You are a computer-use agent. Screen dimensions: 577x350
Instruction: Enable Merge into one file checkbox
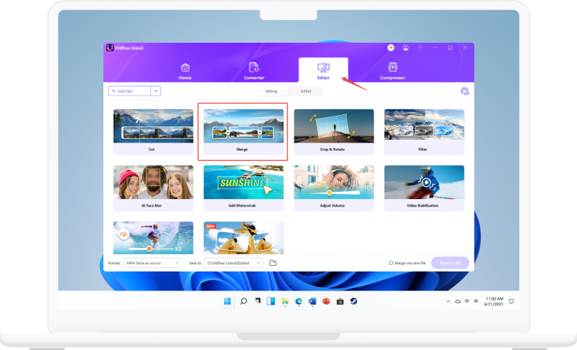tap(391, 262)
